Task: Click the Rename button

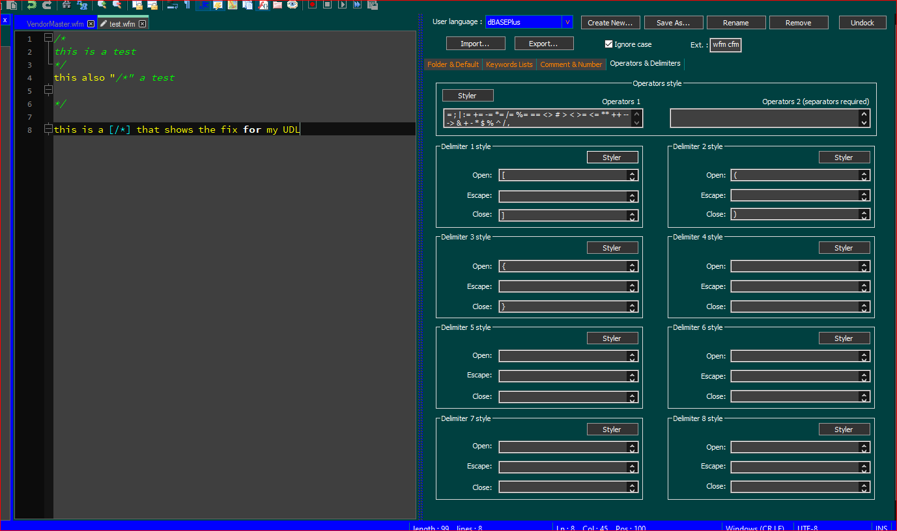Action: coord(736,23)
